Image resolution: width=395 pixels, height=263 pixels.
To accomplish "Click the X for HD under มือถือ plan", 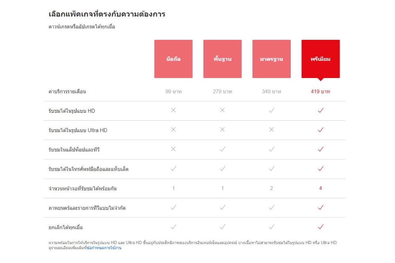I will point(173,111).
